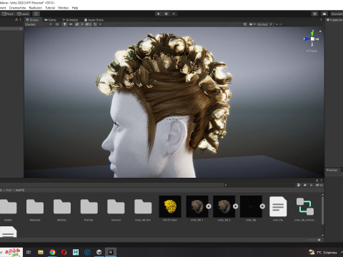343x257 pixels.
Task: Open the hierarchy panel kebab menu
Action: (x=21, y=19)
